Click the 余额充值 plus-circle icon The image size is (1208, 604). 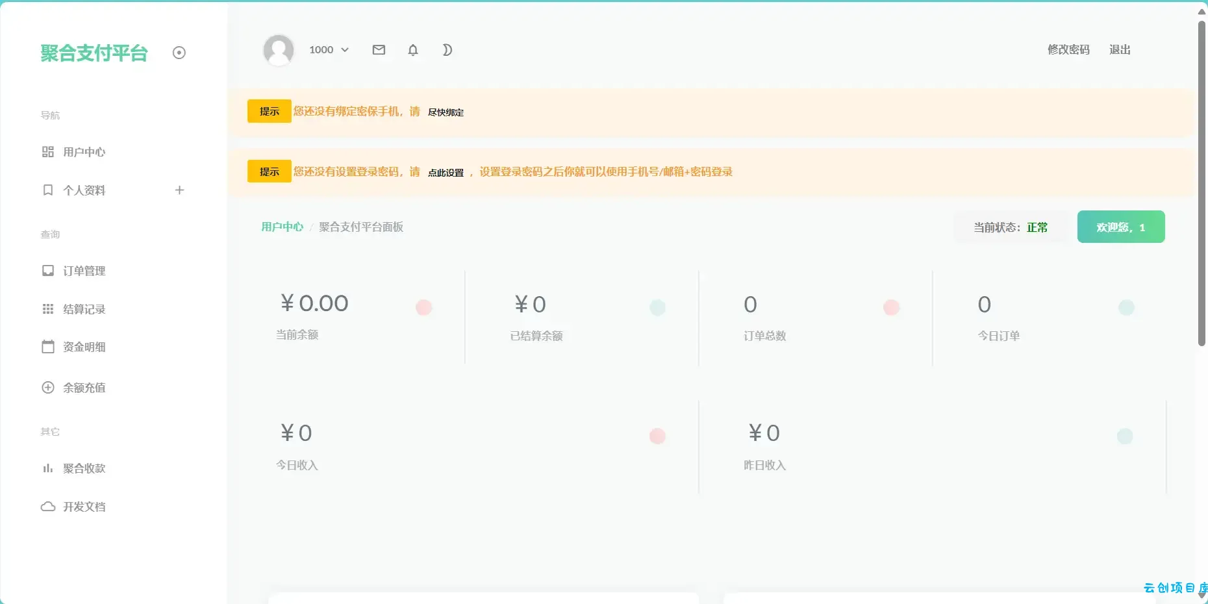[x=48, y=387]
